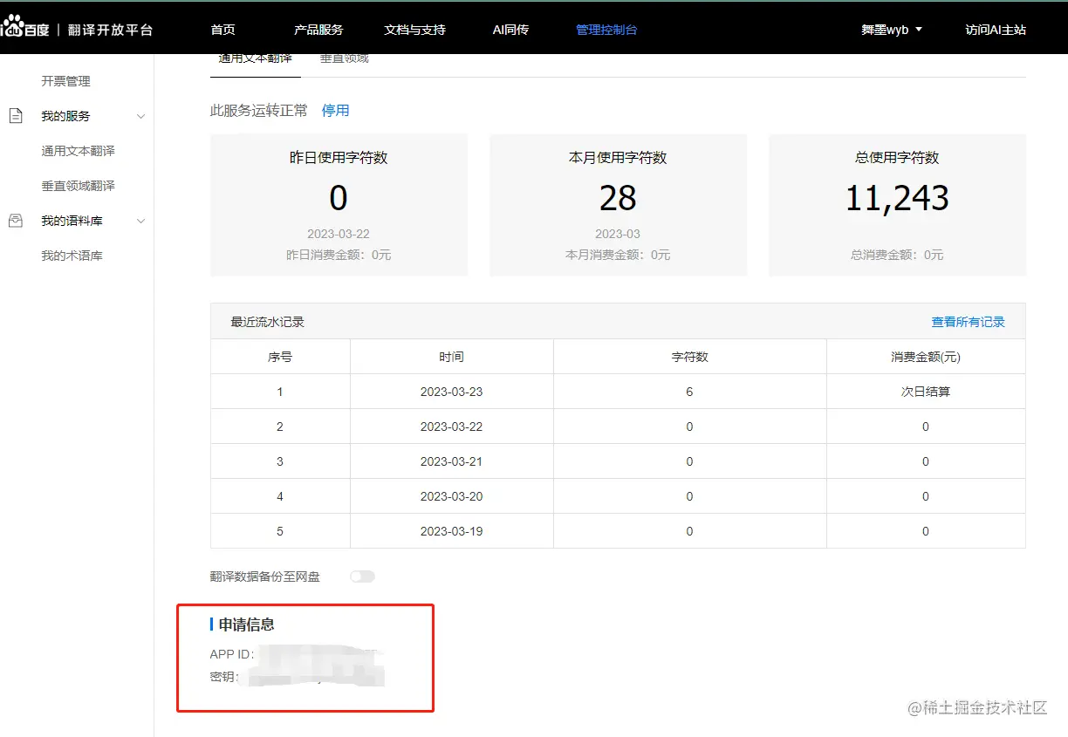Click date 2023-03-23 in table
The image size is (1068, 737).
point(451,392)
